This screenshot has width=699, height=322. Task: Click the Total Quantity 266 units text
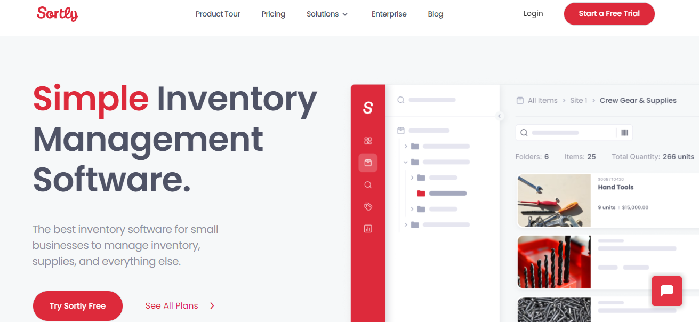[x=653, y=157]
